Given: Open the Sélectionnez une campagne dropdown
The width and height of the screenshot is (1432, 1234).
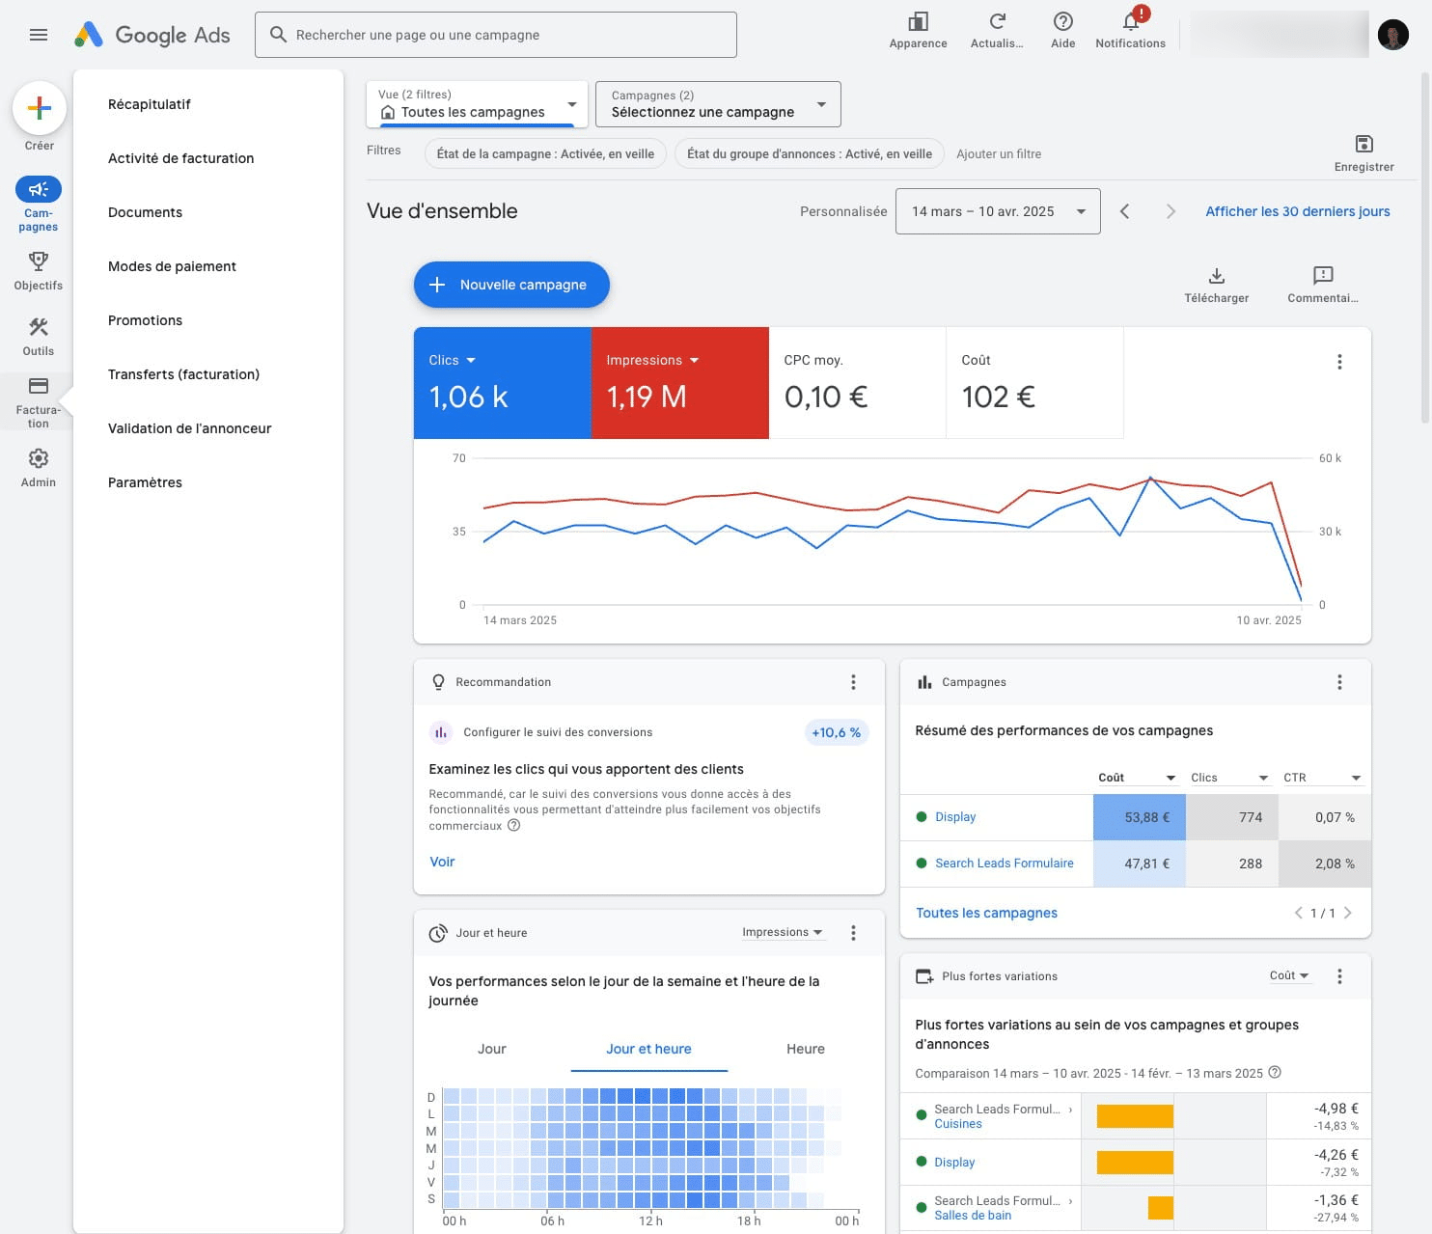Looking at the screenshot, I should click(x=719, y=104).
